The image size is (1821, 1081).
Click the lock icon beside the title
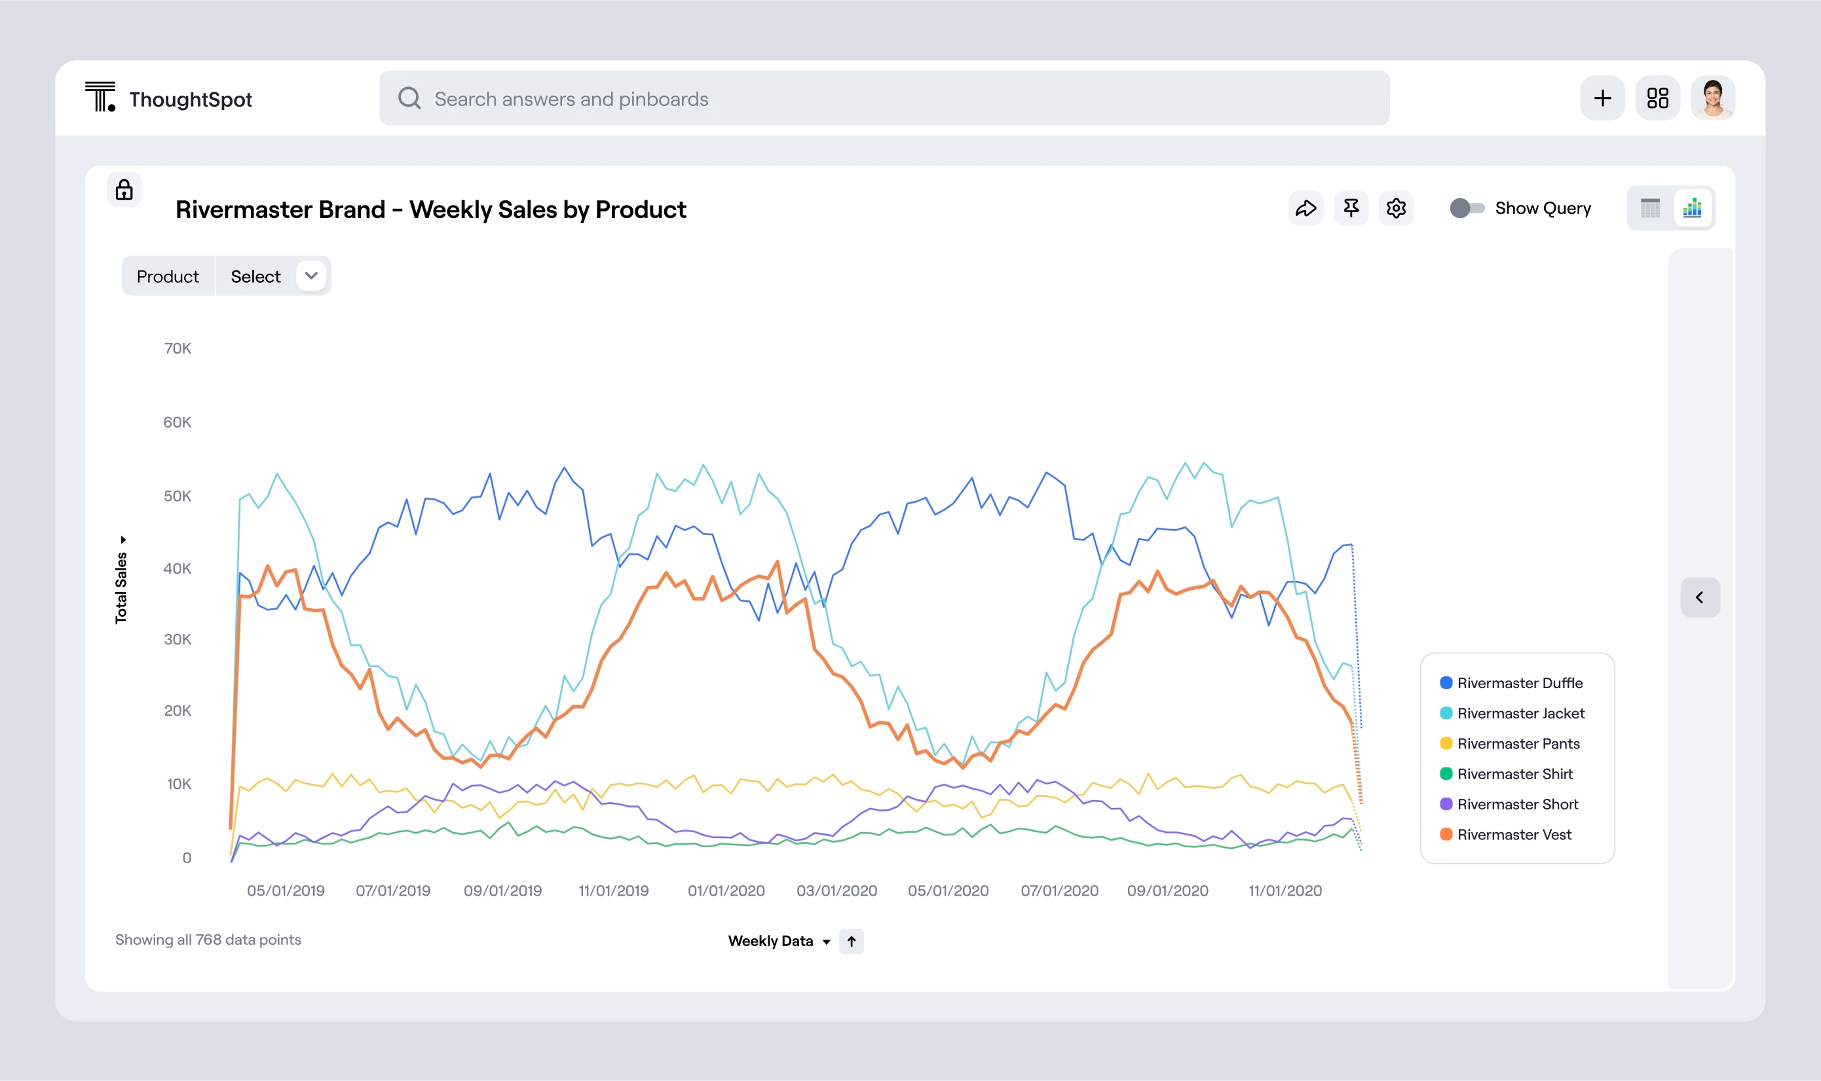pos(124,190)
